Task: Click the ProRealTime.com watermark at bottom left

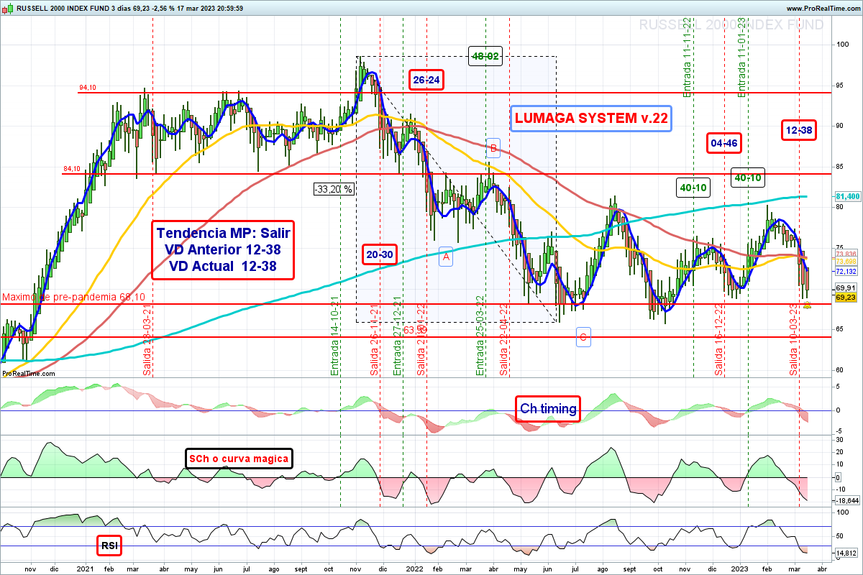Action: pos(29,373)
